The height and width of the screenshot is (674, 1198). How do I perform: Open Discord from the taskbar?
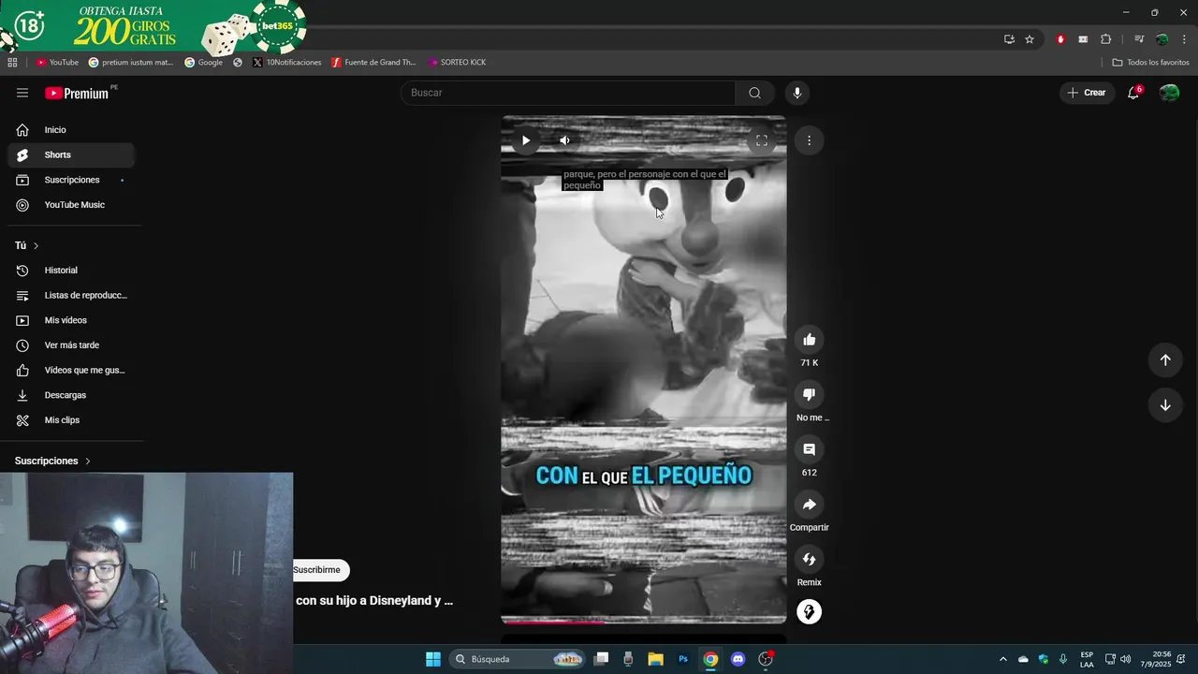pos(738,659)
